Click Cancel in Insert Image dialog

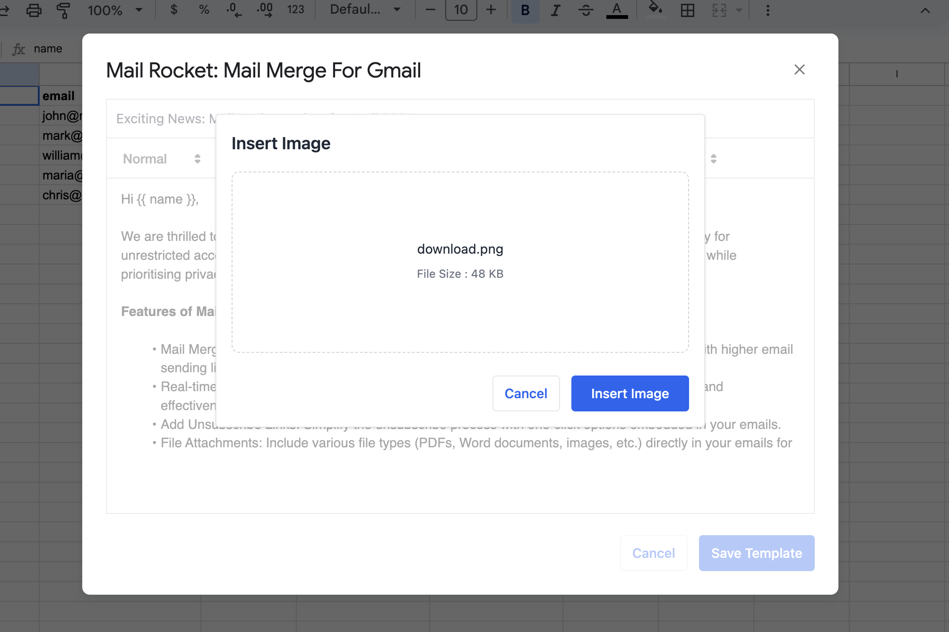(x=526, y=393)
